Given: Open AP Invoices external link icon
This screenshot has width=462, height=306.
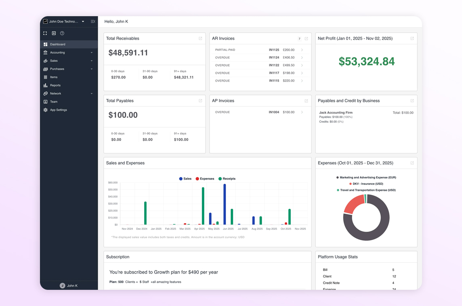Looking at the screenshot, I should coord(306,101).
